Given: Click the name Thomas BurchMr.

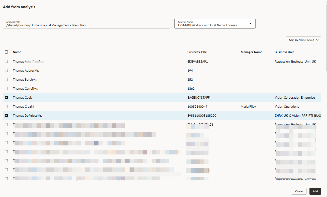Looking at the screenshot, I should coord(25,80).
